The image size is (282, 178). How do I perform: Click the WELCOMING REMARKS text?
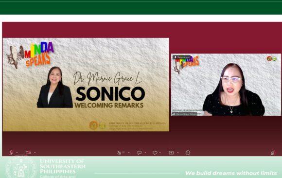[x=109, y=105]
